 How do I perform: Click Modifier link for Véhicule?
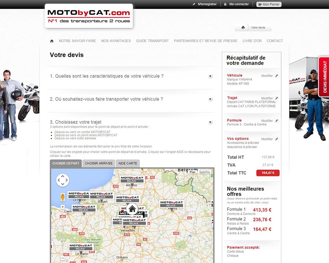267,76
